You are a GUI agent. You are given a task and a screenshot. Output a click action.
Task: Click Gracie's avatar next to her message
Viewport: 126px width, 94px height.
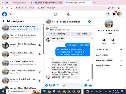48,77
